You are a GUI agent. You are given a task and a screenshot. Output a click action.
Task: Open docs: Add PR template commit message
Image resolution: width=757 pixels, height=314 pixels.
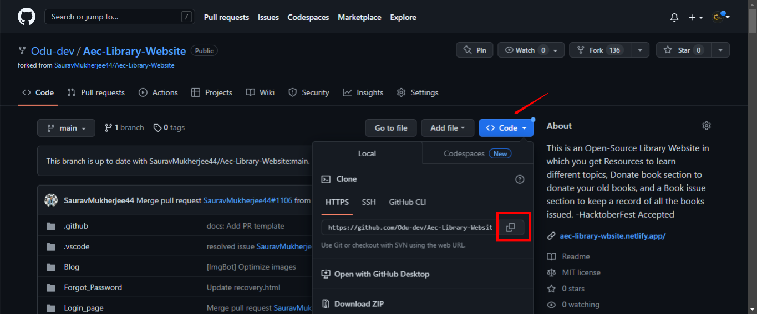pyautogui.click(x=246, y=226)
